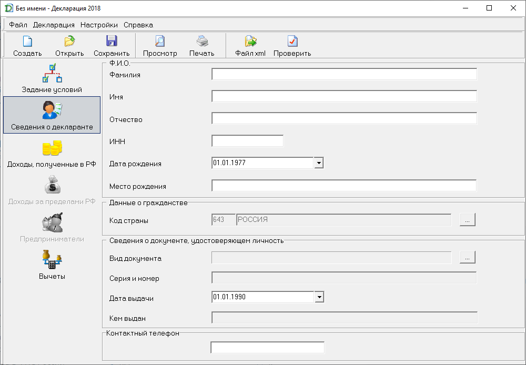The image size is (526, 365).
Task: Click the Серия и номер field
Action: [344, 278]
